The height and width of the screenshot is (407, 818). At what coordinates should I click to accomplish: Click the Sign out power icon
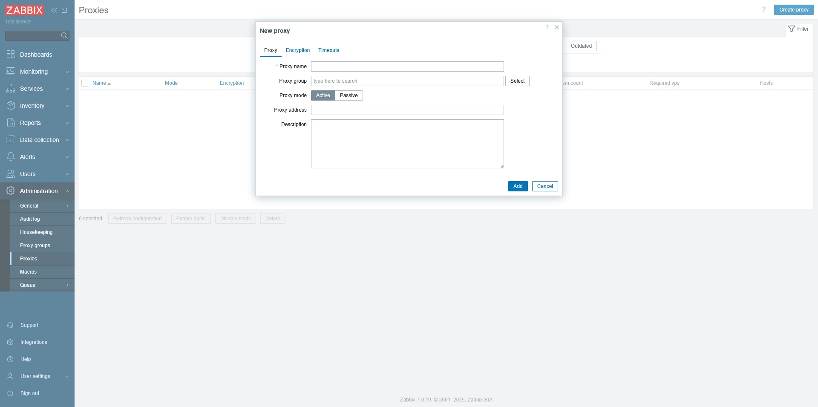coord(11,393)
